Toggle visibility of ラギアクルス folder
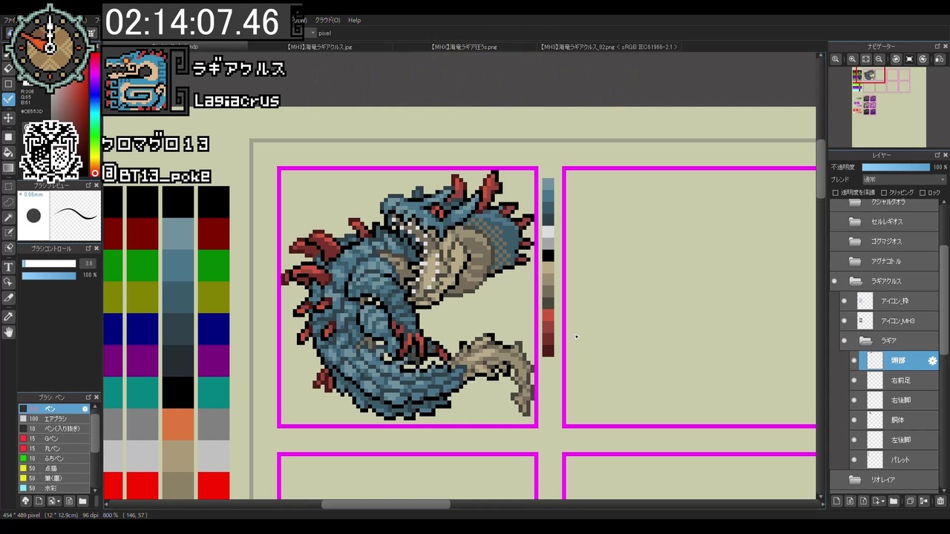 click(x=835, y=281)
